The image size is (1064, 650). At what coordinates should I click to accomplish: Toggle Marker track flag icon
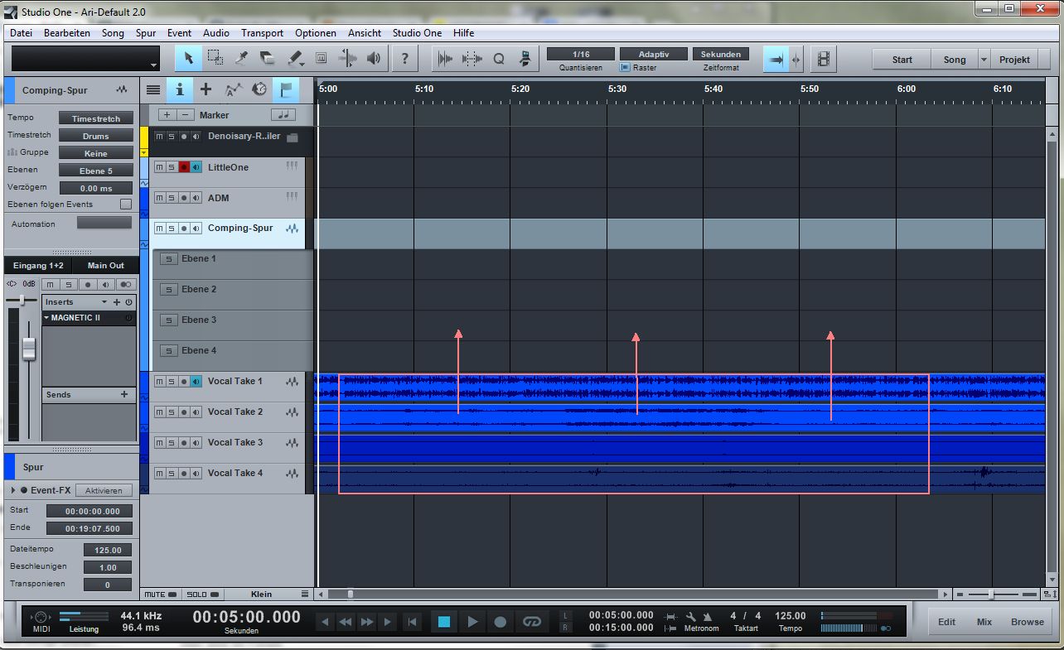coord(285,89)
